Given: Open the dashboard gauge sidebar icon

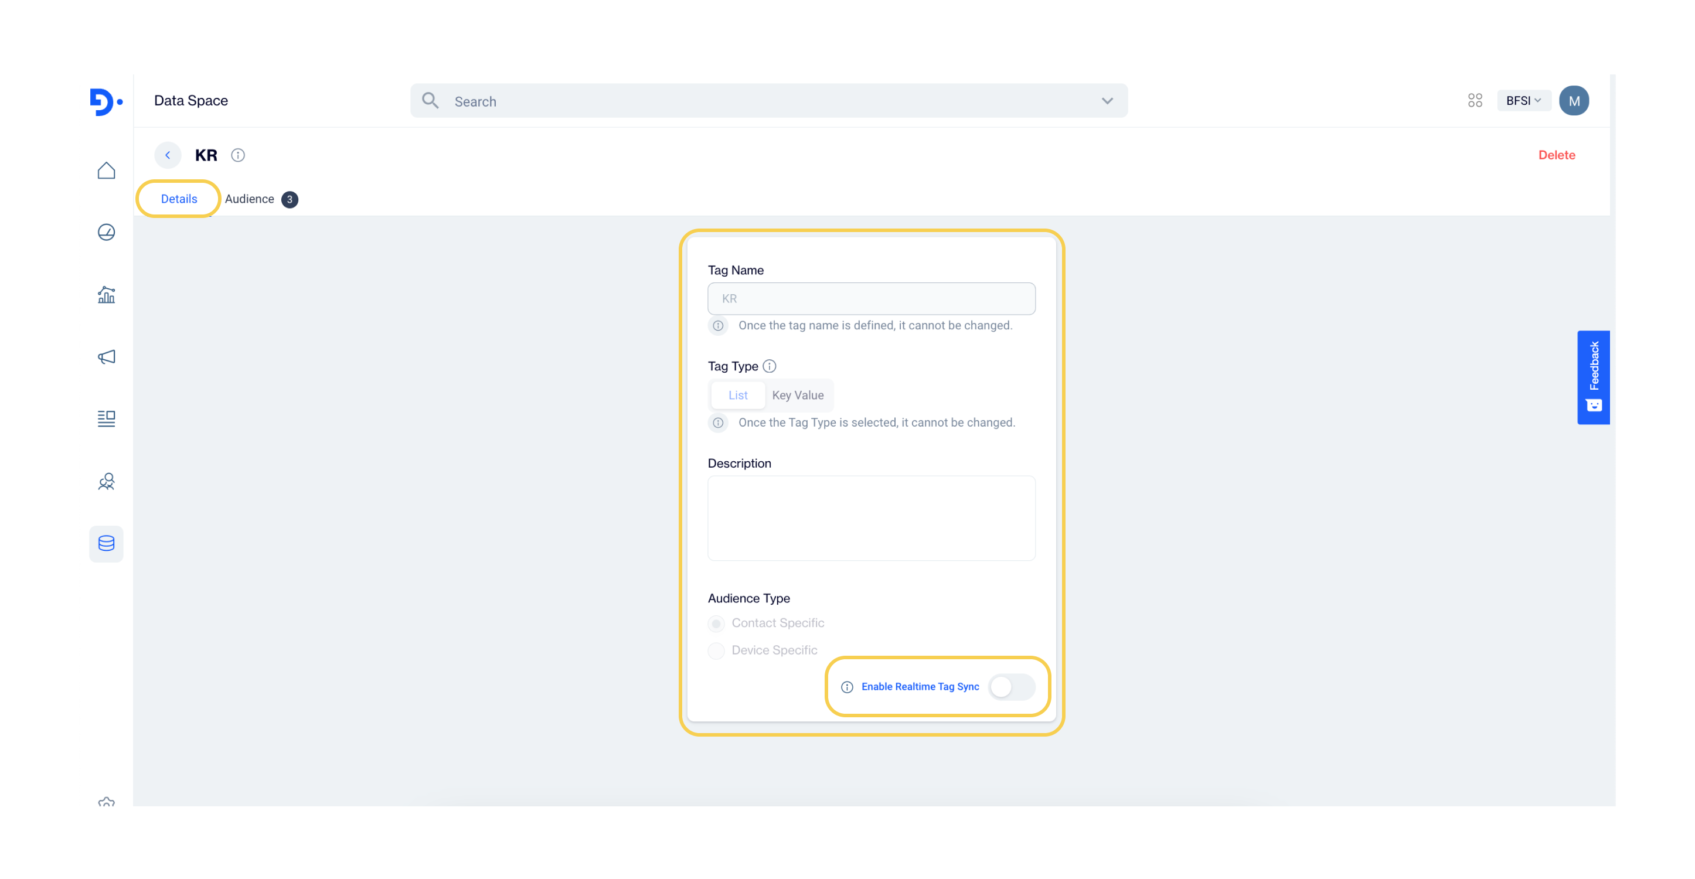Looking at the screenshot, I should point(106,232).
